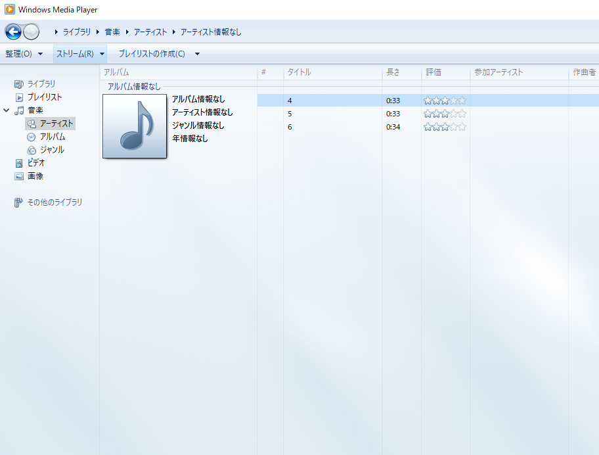
Task: Click the アルバム情報なし group header
Action: pos(134,87)
